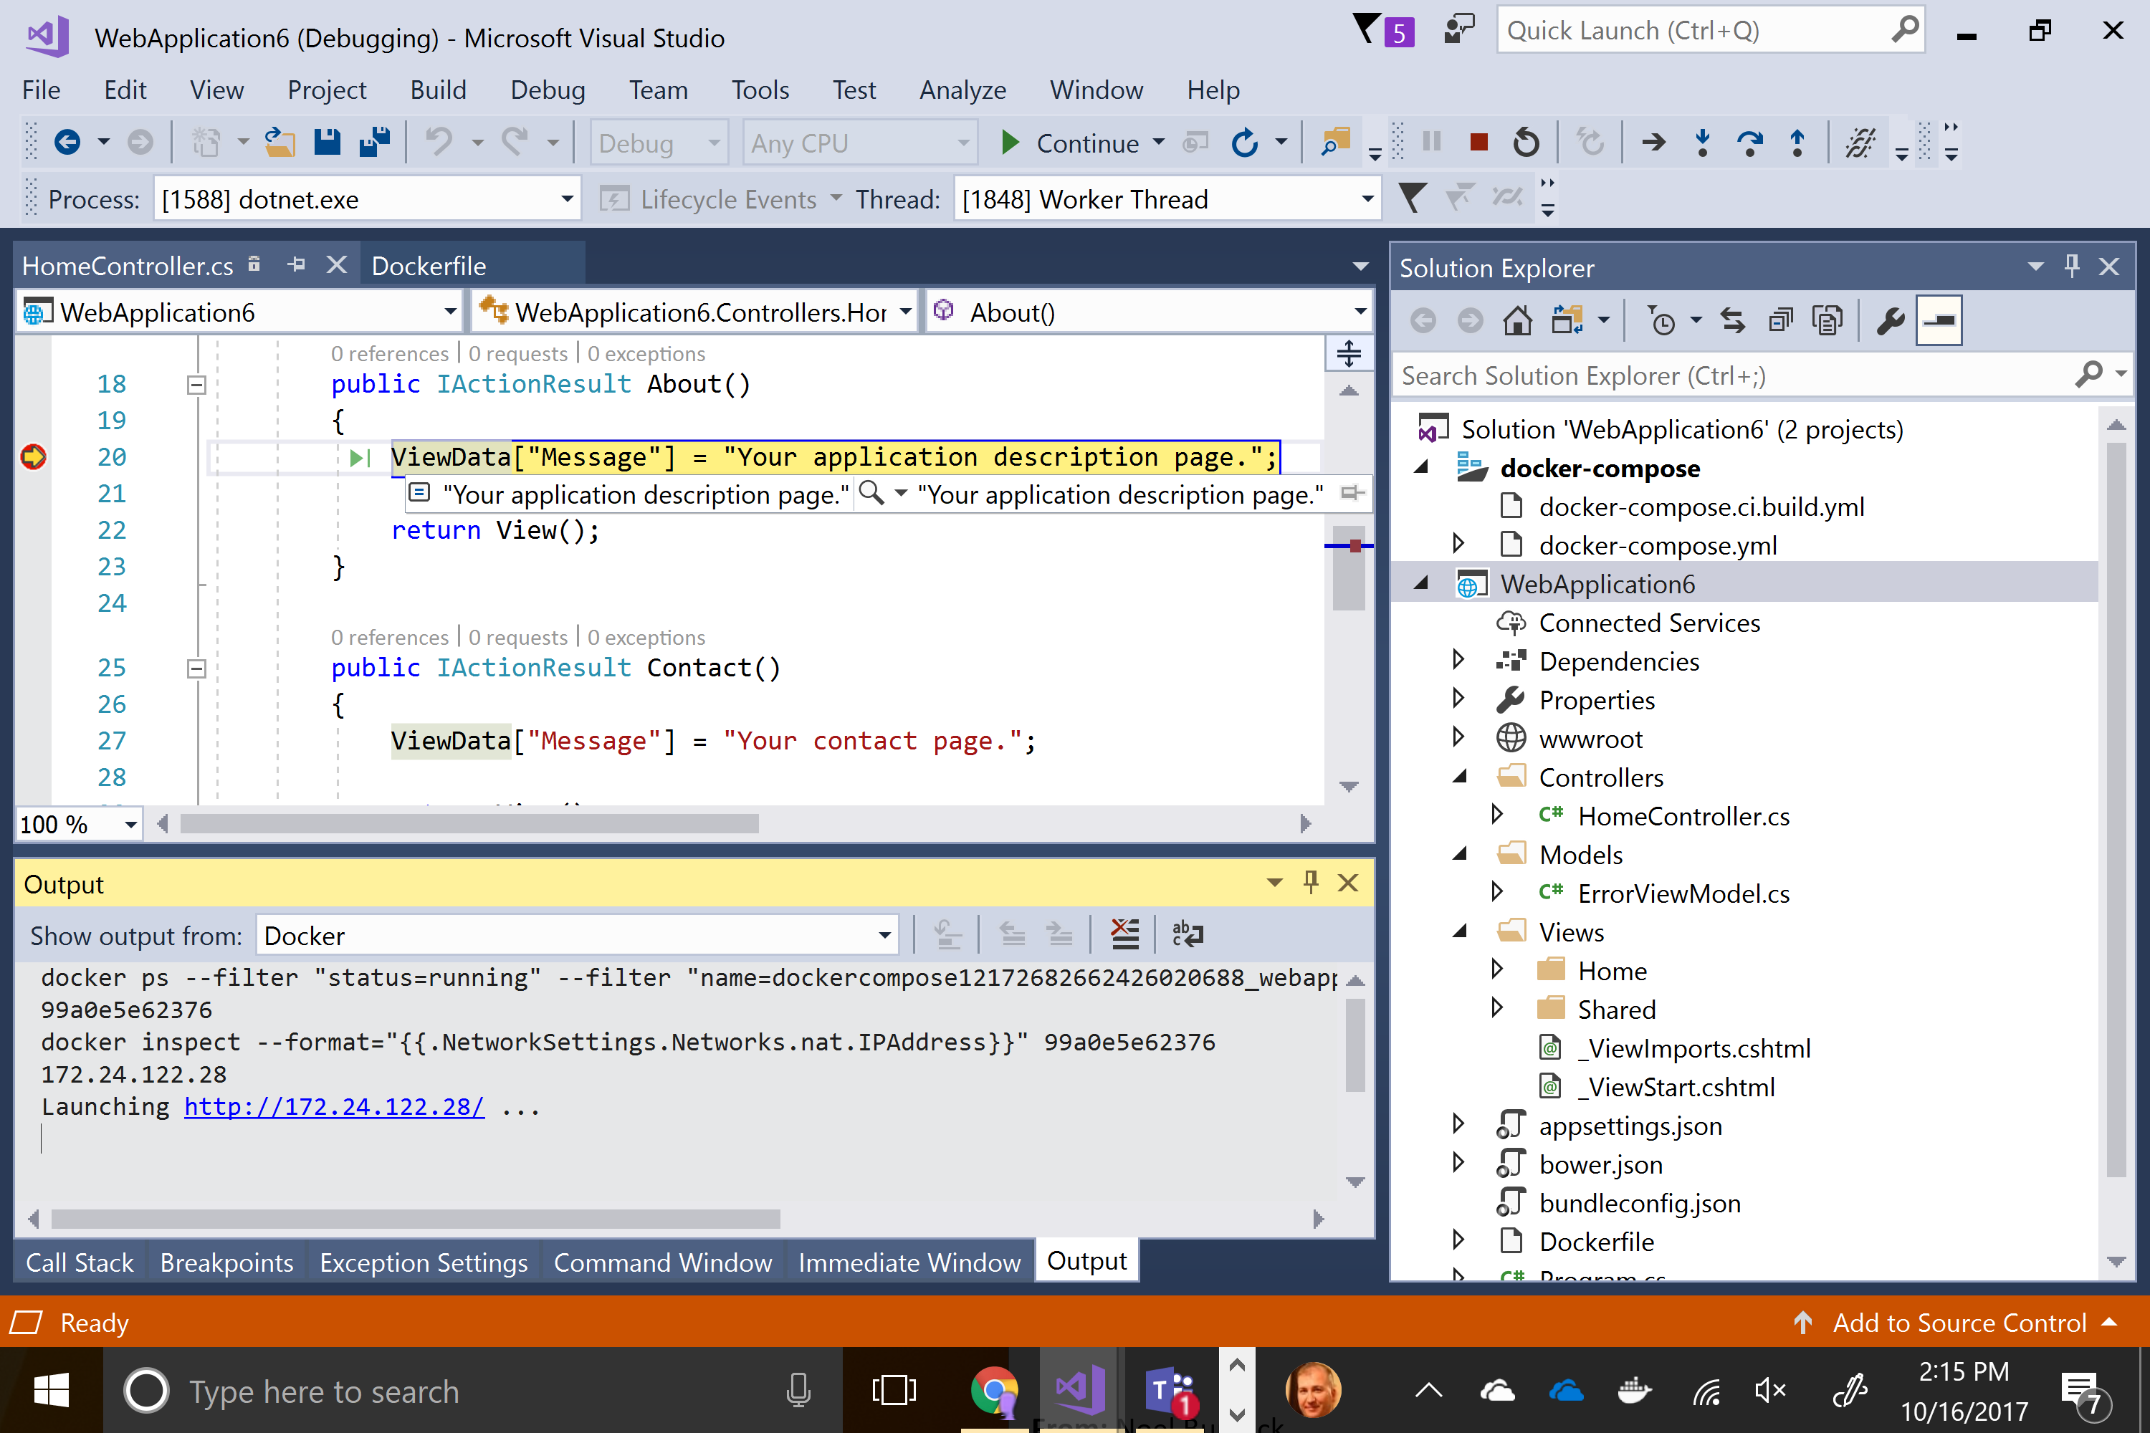Click the Stop debugging red square icon

point(1476,144)
